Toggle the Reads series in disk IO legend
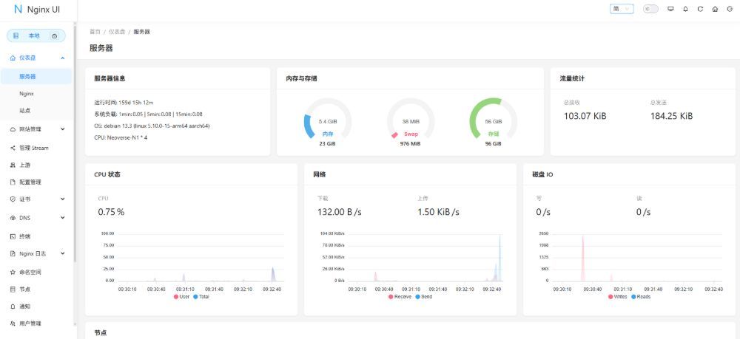Image resolution: width=740 pixels, height=339 pixels. [640, 297]
